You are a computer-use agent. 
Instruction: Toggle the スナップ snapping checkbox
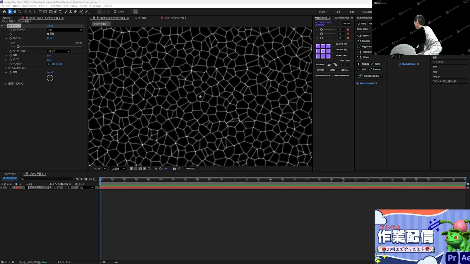(115, 12)
